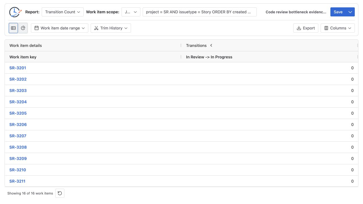The image size is (363, 204).
Task: Open work item SR-3211
Action: pos(17,181)
